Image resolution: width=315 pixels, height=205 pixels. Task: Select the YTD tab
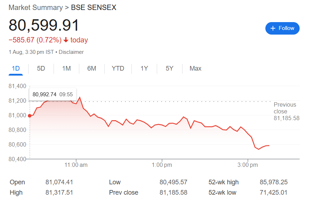coord(118,68)
